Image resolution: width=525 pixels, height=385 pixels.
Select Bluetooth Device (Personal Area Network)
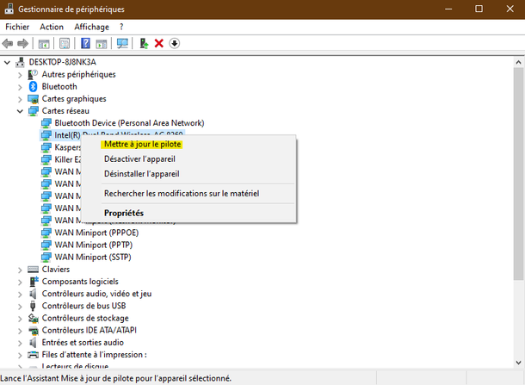point(129,123)
